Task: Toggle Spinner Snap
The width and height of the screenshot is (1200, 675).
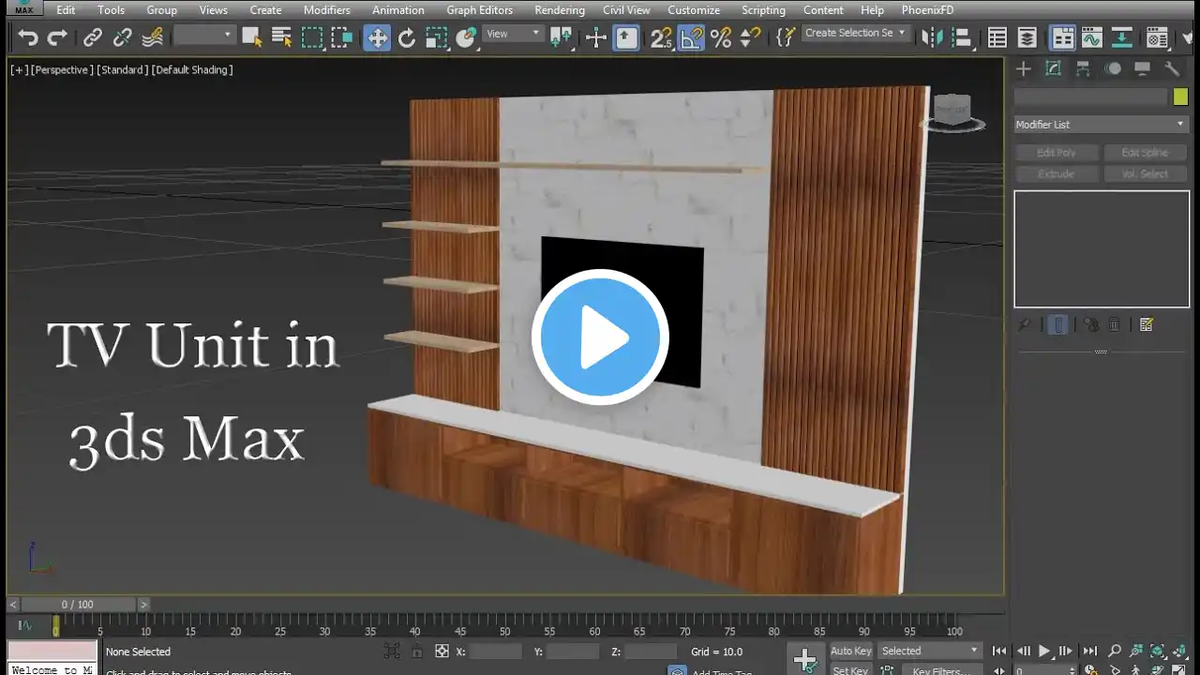Action: (x=750, y=37)
